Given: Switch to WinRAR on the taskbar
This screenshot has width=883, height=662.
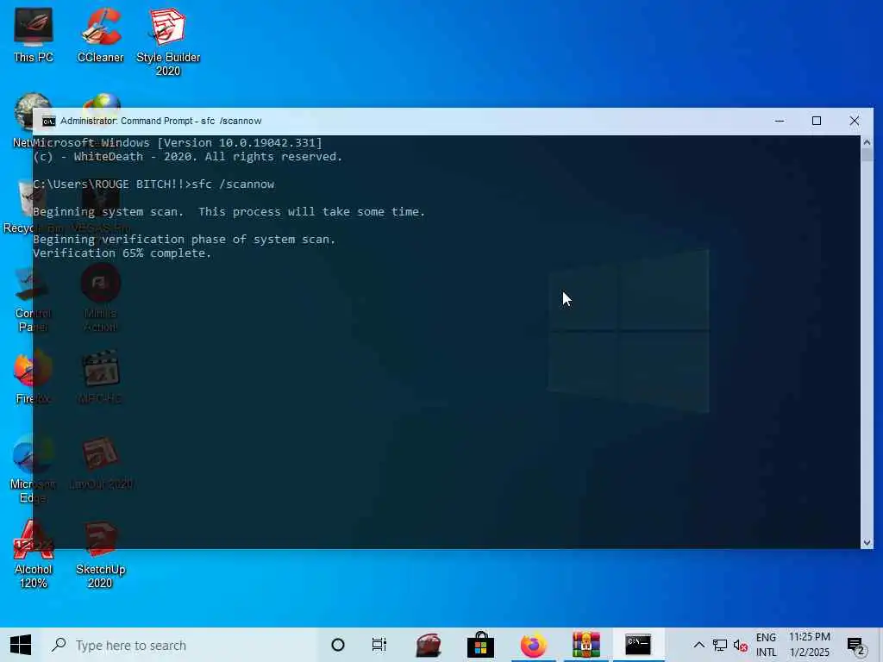Looking at the screenshot, I should [x=586, y=645].
